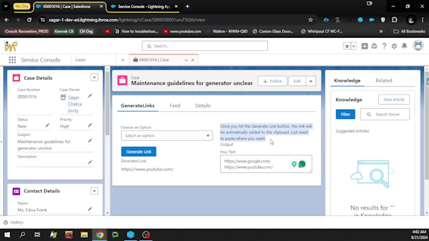This screenshot has width=429, height=241.
Task: Open the History utility bar item
Action: click(x=13, y=223)
